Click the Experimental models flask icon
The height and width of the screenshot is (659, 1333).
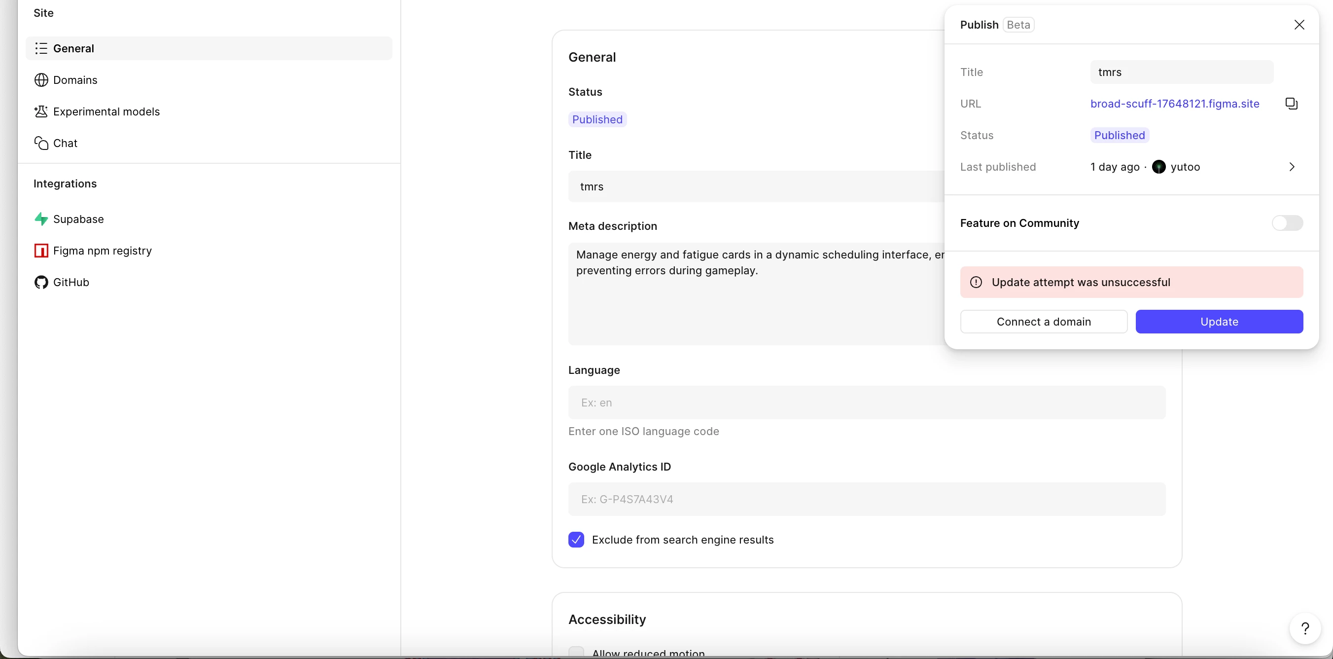(41, 111)
